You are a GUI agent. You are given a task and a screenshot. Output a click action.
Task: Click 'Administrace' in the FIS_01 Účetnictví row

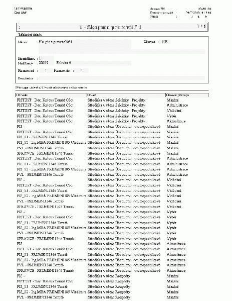tap(177, 164)
